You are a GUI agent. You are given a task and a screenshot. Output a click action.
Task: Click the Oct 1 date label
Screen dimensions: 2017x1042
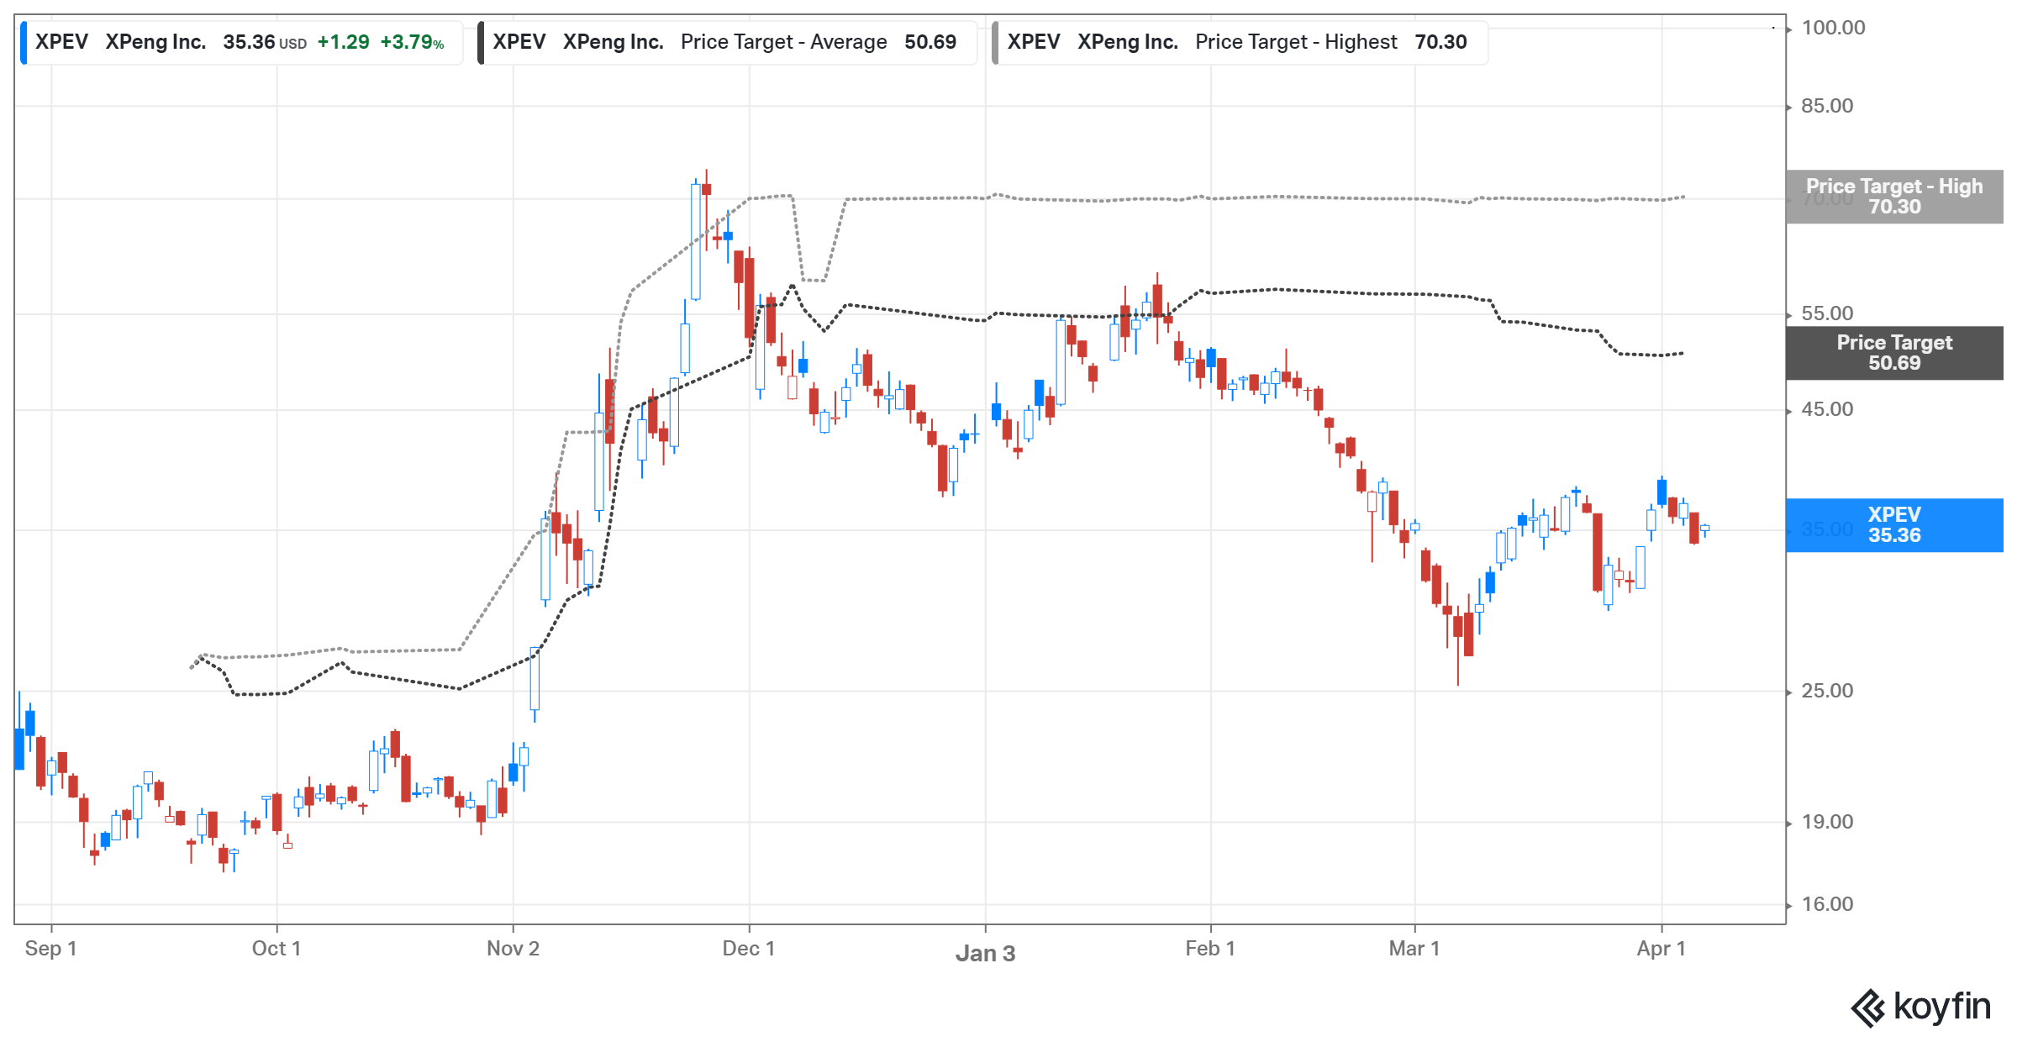pos(276,949)
